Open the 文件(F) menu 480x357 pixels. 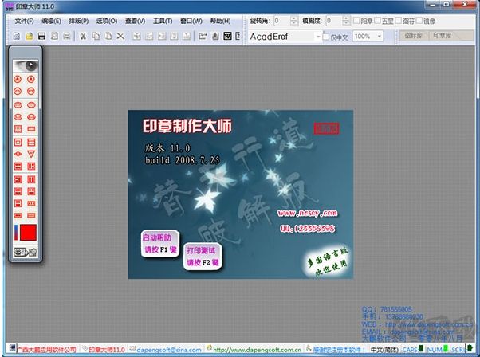coord(26,20)
